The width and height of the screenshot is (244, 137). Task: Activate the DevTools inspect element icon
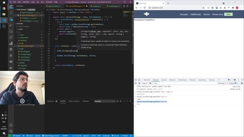coord(136,80)
